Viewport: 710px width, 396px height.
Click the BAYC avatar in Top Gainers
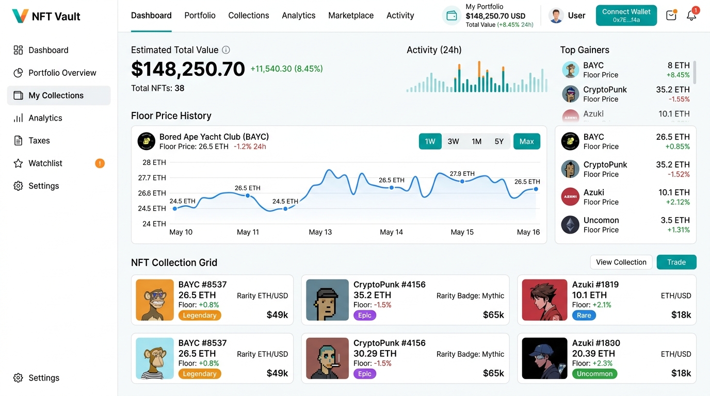(570, 70)
